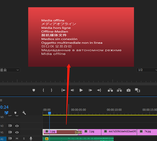Select V2 track label
The width and height of the screenshot is (157, 141).
2,126
